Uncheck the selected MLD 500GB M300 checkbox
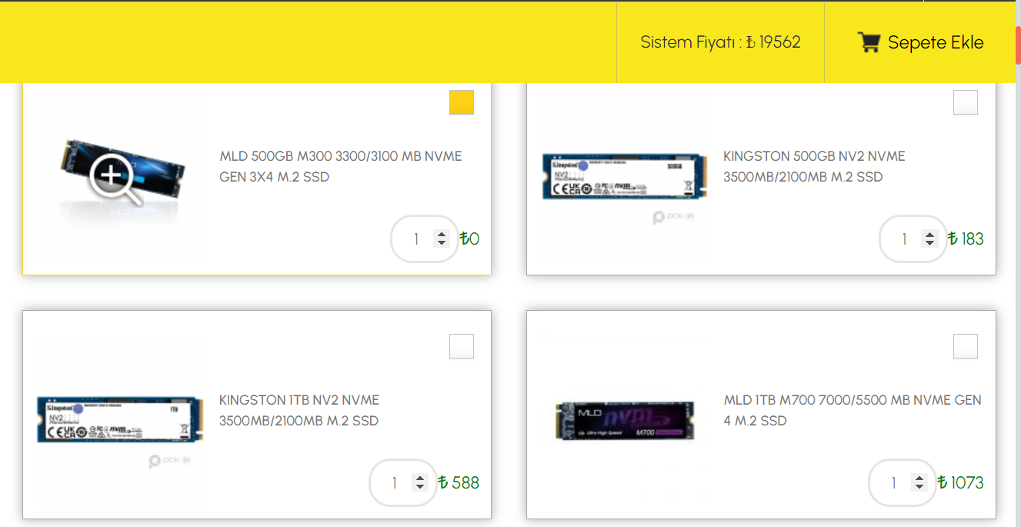Image resolution: width=1021 pixels, height=527 pixels. (x=462, y=102)
